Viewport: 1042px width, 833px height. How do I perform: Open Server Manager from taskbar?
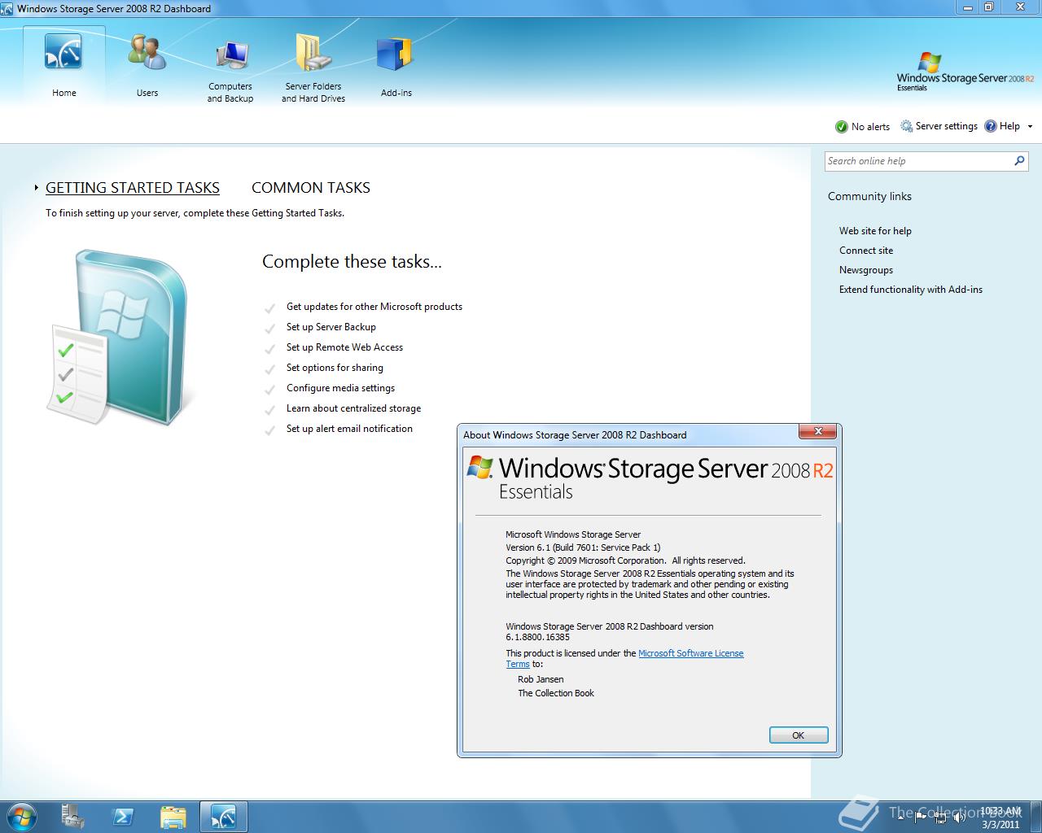pos(73,817)
